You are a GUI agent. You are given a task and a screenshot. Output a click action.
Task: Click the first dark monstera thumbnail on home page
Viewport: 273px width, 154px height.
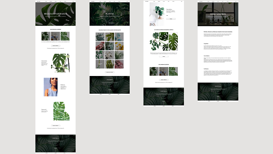46,36
